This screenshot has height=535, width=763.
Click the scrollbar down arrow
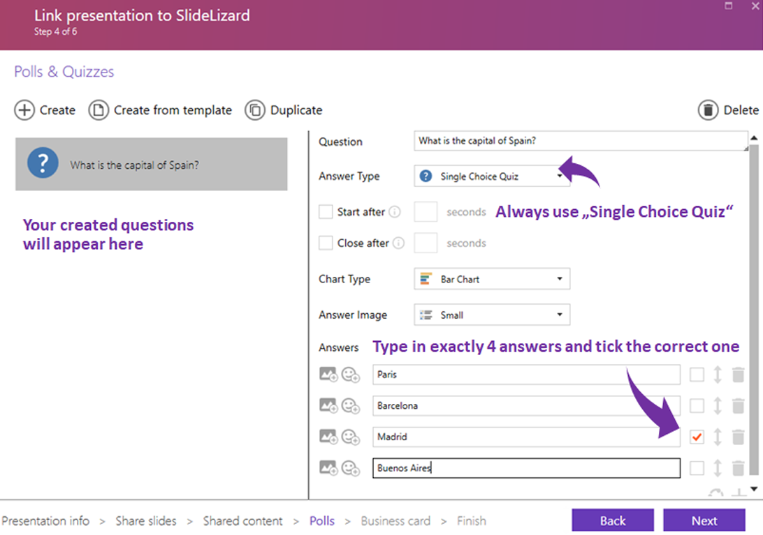point(754,489)
